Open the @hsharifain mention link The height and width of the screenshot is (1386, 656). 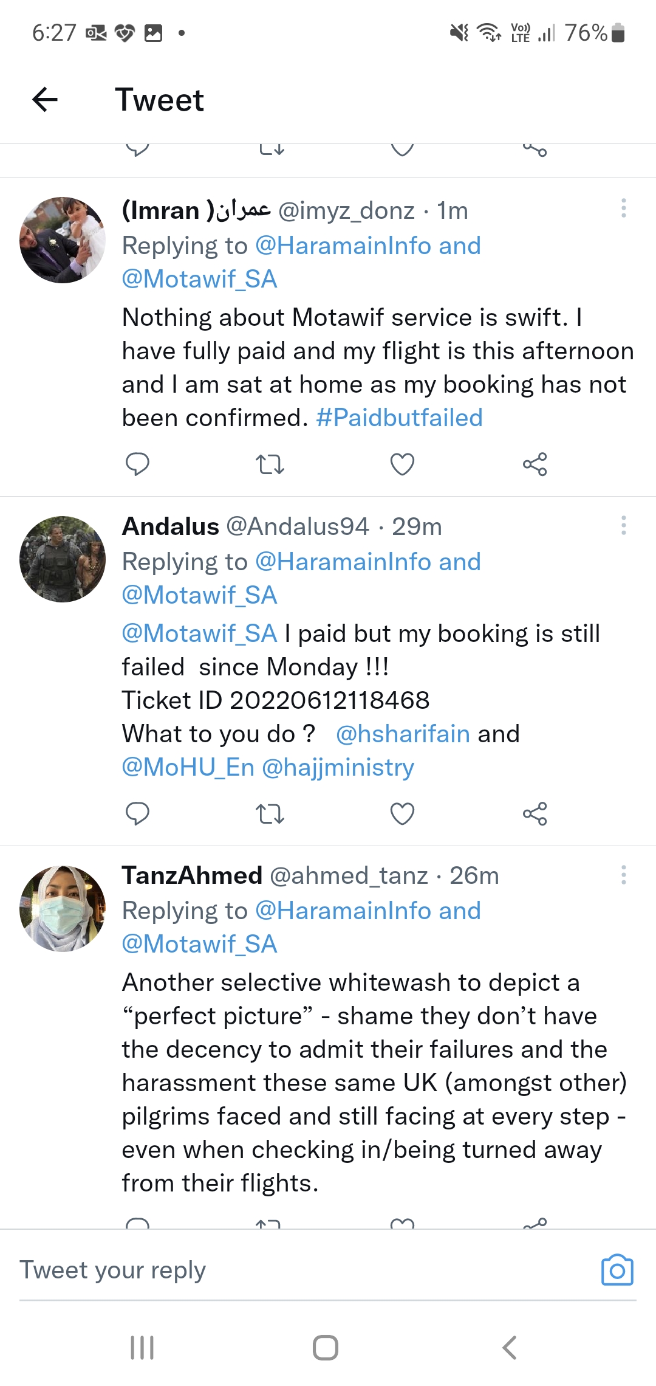coord(403,734)
